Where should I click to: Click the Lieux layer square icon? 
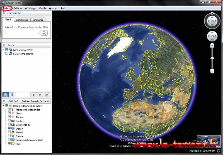coord(13,113)
